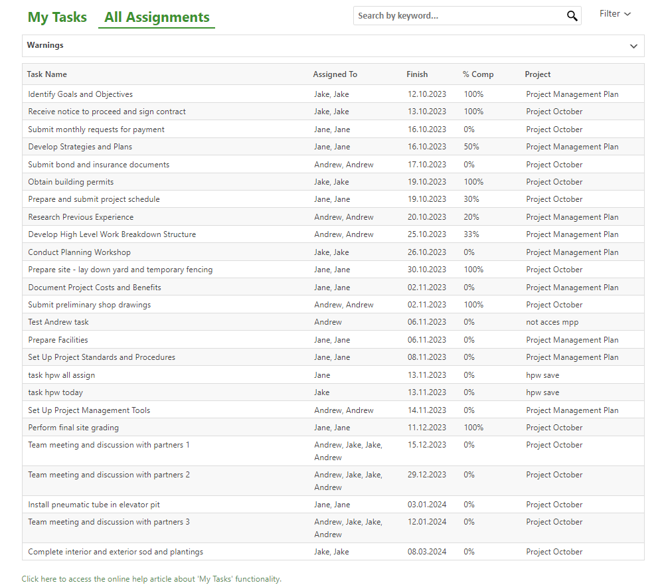
Task: Open Install pneumatic tube in elevator pit task
Action: [94, 505]
